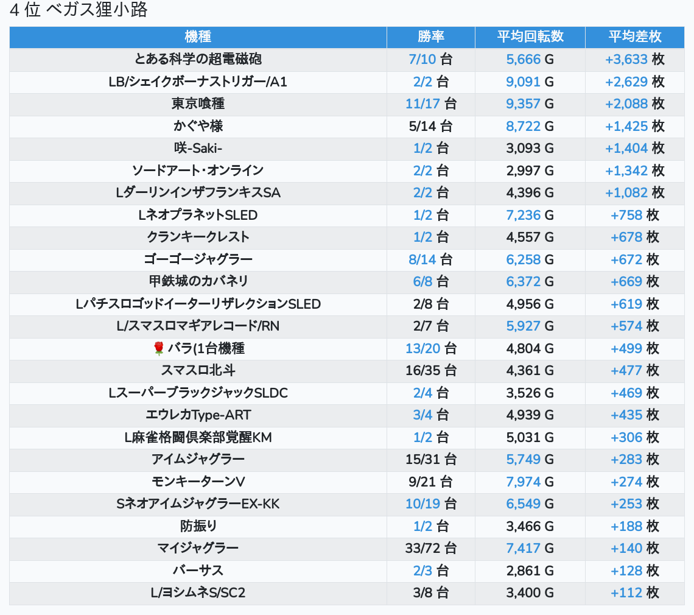The height and width of the screenshot is (615, 694).
Task: Click the 7/10 win rate value
Action: pos(422,60)
